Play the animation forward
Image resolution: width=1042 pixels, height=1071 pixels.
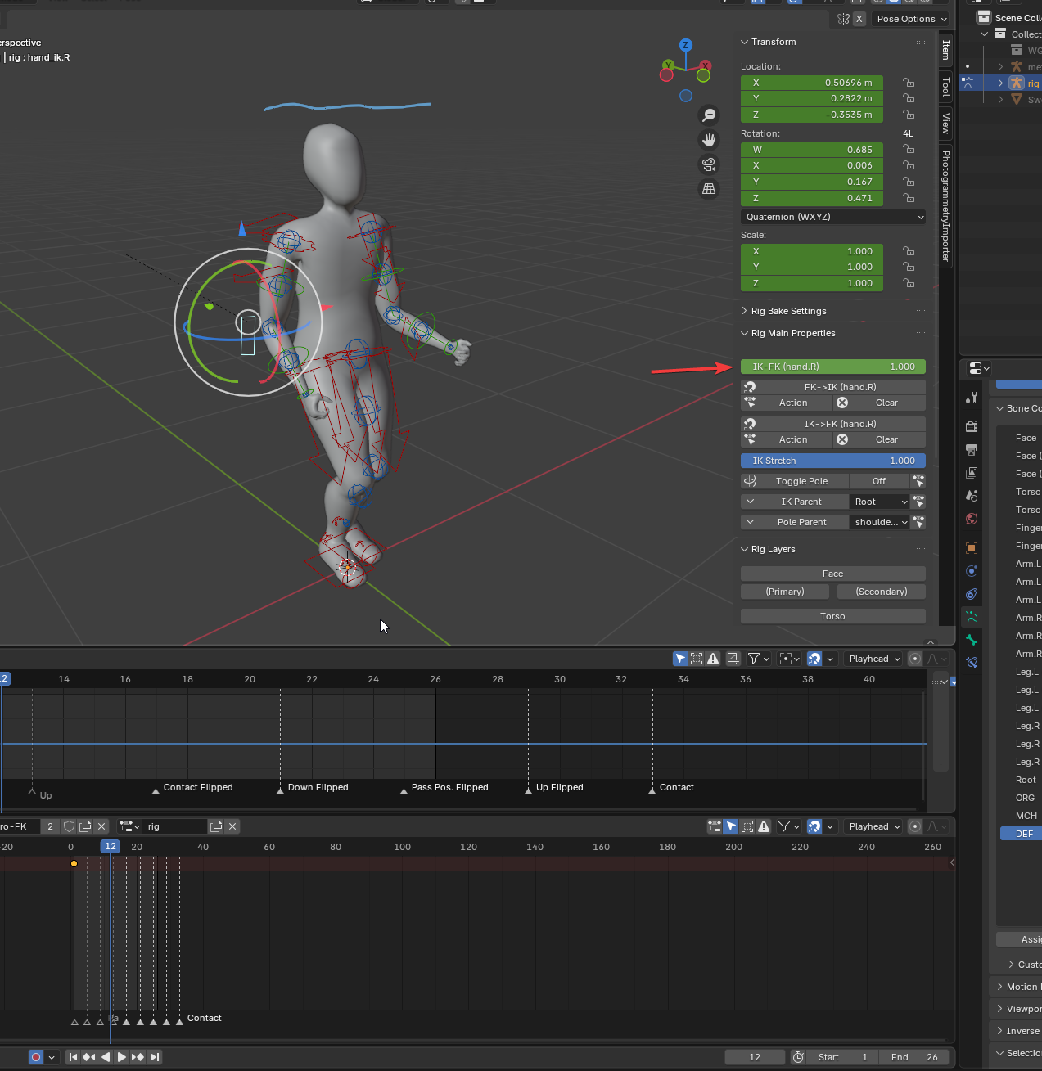pyautogui.click(x=122, y=1057)
